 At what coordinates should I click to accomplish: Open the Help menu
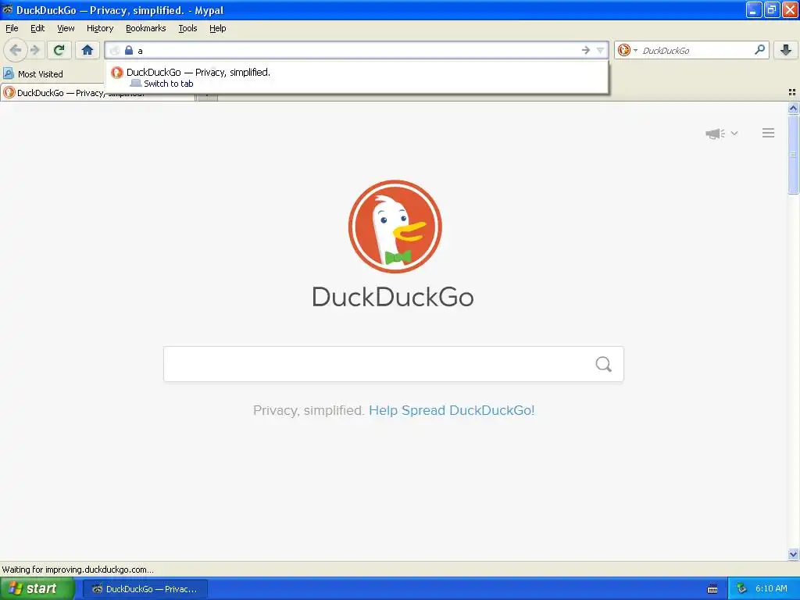point(217,28)
